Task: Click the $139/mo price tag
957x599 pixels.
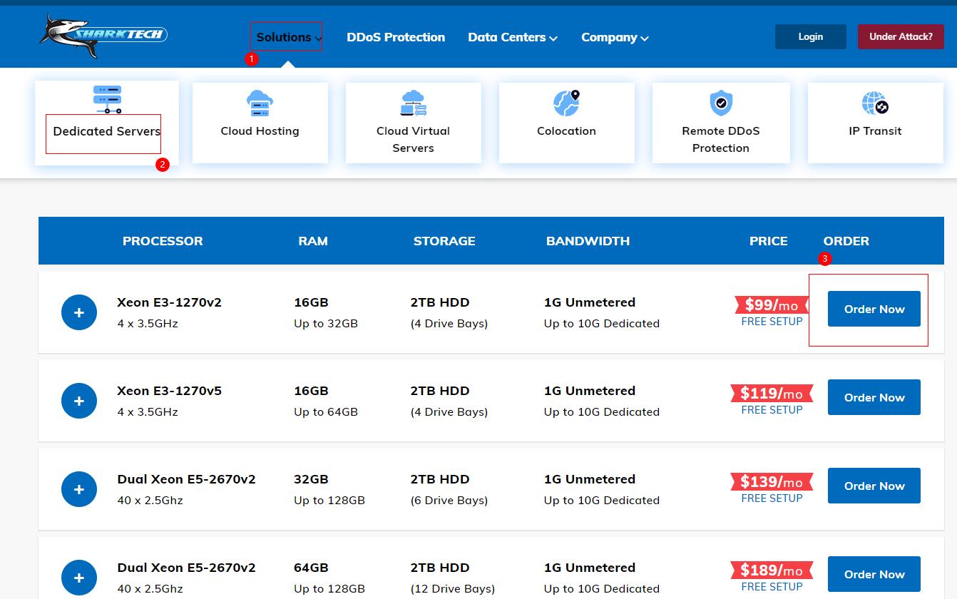Action: point(772,482)
